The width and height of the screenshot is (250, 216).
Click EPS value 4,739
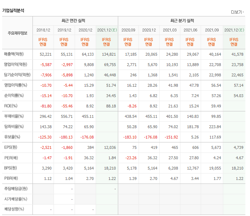pos(239,147)
